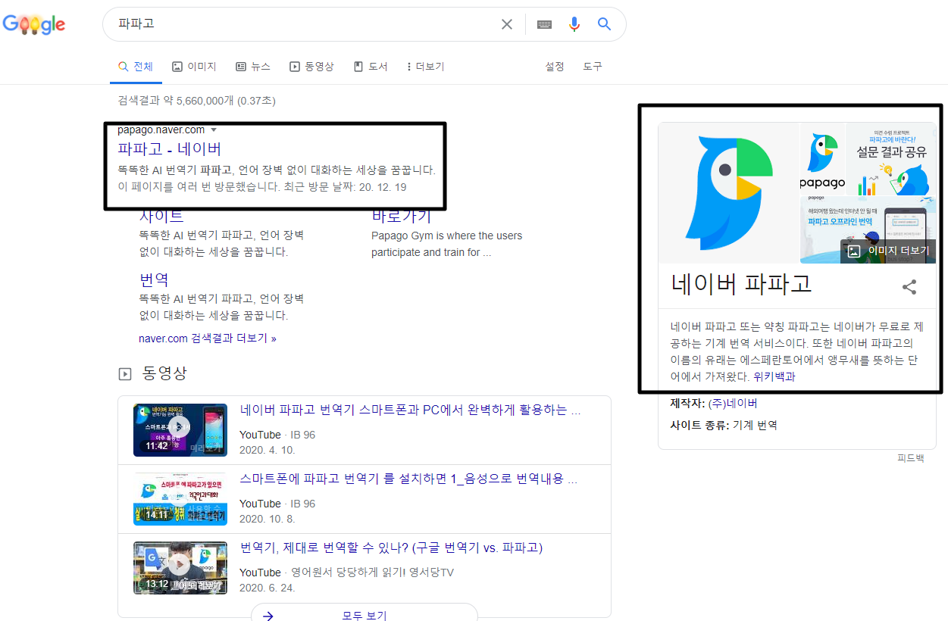The image size is (948, 621).
Task: Open the 바로가기 sitelink
Action: pyautogui.click(x=402, y=216)
